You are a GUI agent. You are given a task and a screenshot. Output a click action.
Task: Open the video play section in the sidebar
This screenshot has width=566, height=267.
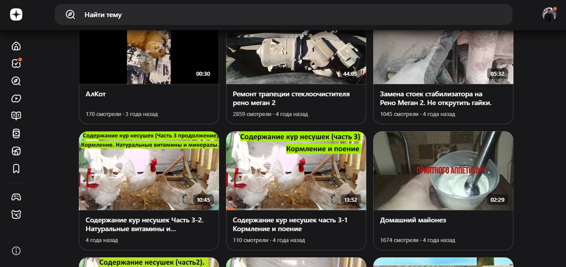click(16, 98)
